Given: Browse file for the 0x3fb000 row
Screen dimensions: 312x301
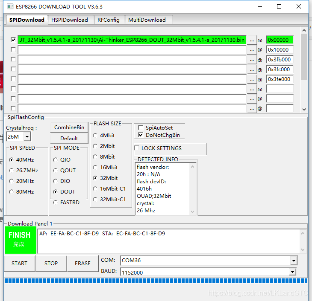Looking at the screenshot, I should (252, 60).
